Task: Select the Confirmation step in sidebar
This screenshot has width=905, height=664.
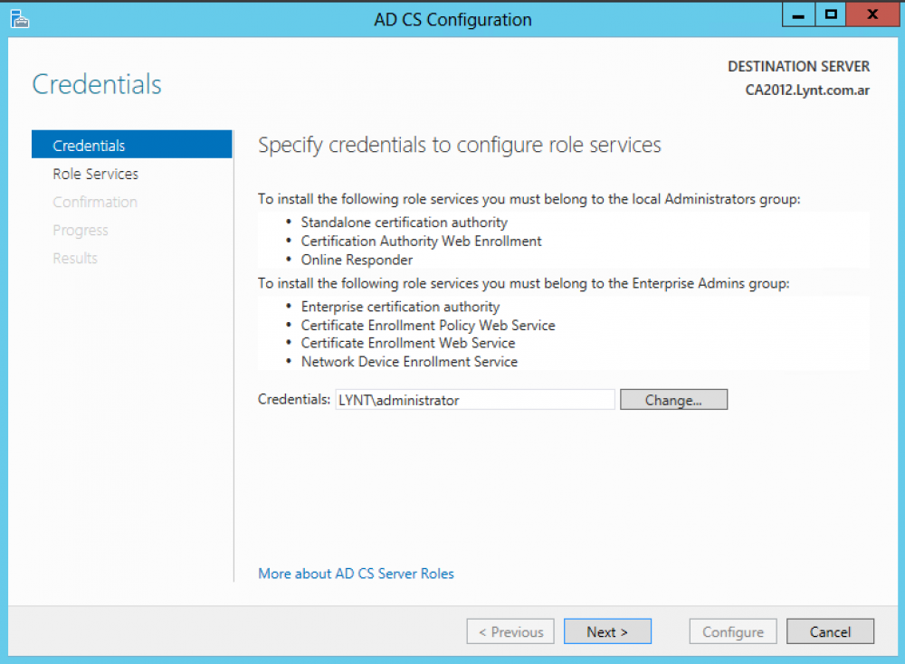Action: (x=95, y=202)
